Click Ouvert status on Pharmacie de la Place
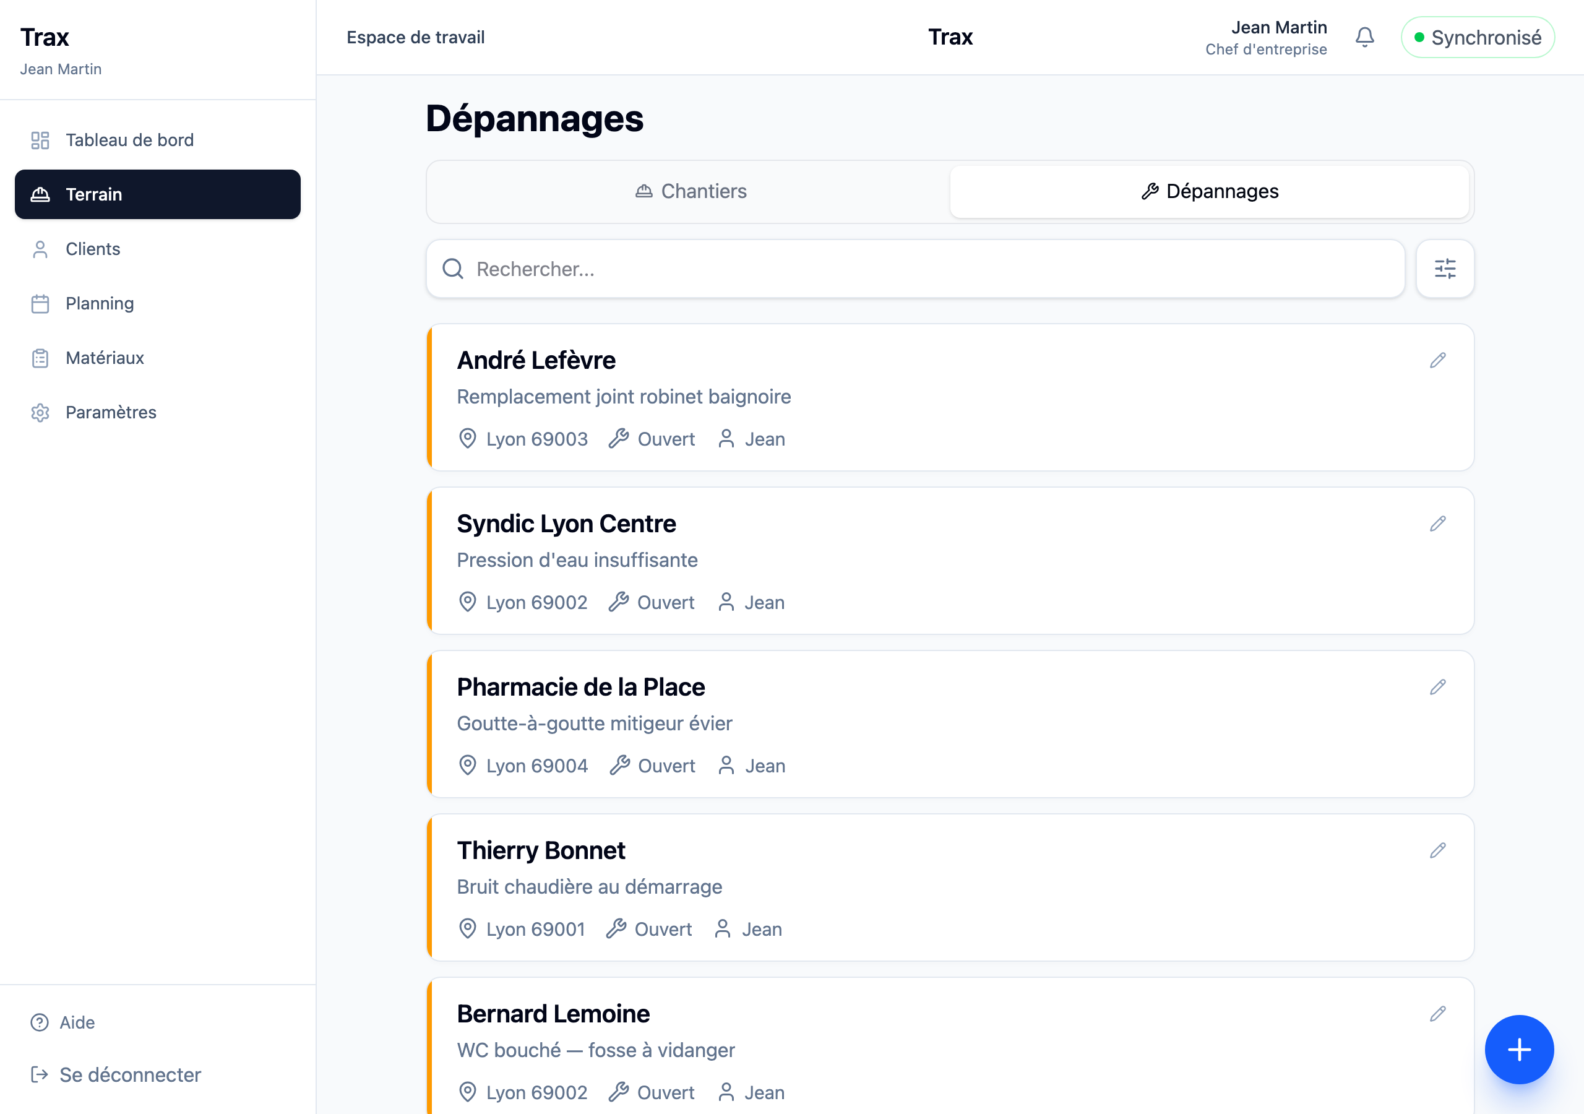This screenshot has width=1584, height=1114. pos(666,766)
